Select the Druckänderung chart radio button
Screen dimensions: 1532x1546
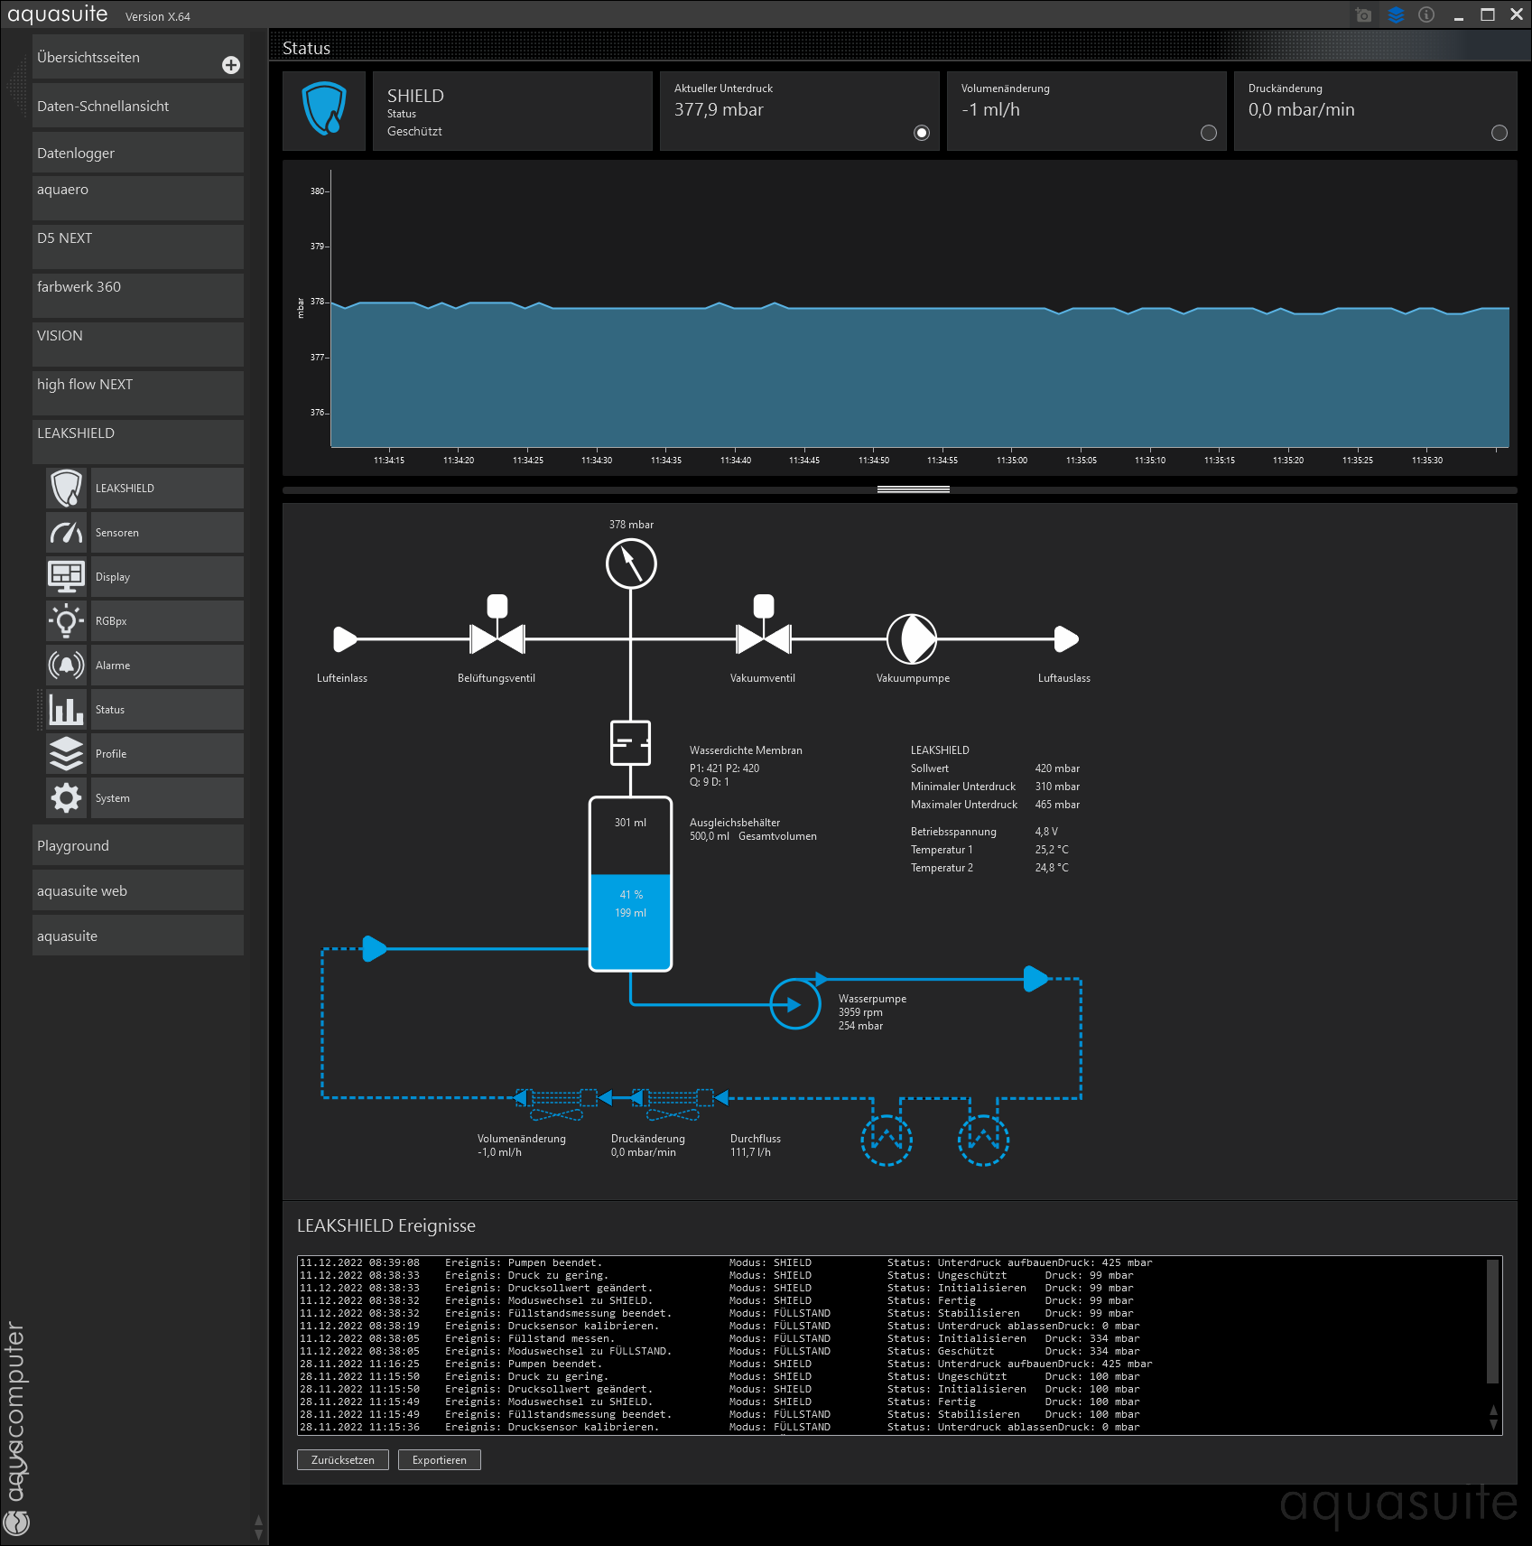1500,133
